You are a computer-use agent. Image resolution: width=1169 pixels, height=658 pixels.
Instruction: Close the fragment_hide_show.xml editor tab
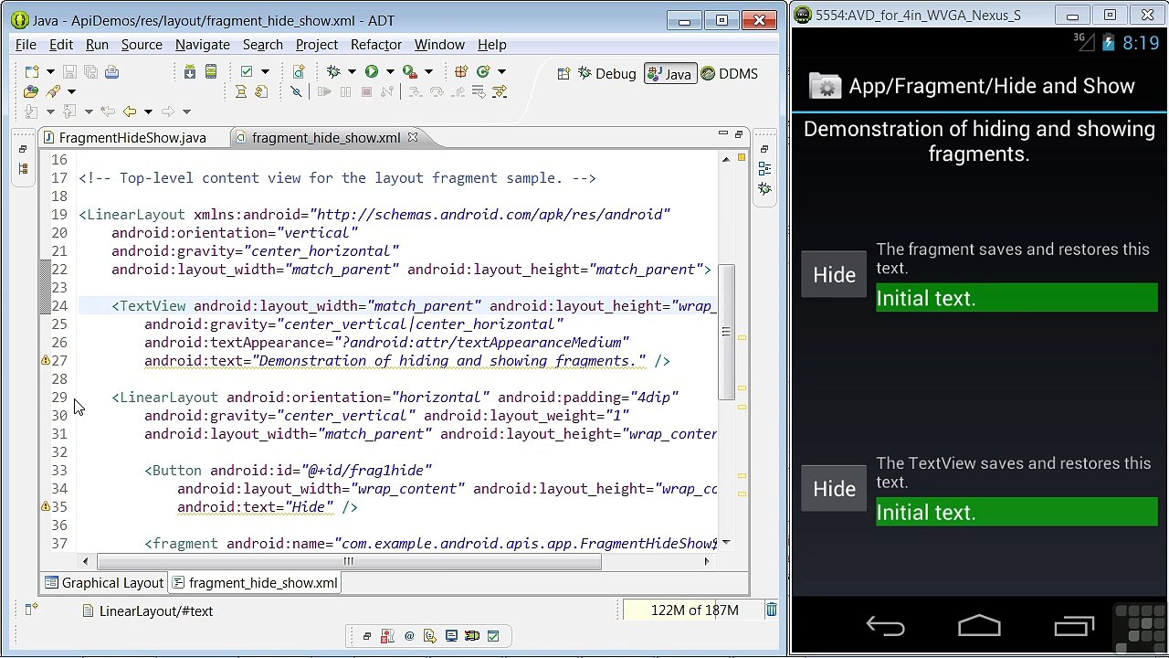[x=412, y=138]
